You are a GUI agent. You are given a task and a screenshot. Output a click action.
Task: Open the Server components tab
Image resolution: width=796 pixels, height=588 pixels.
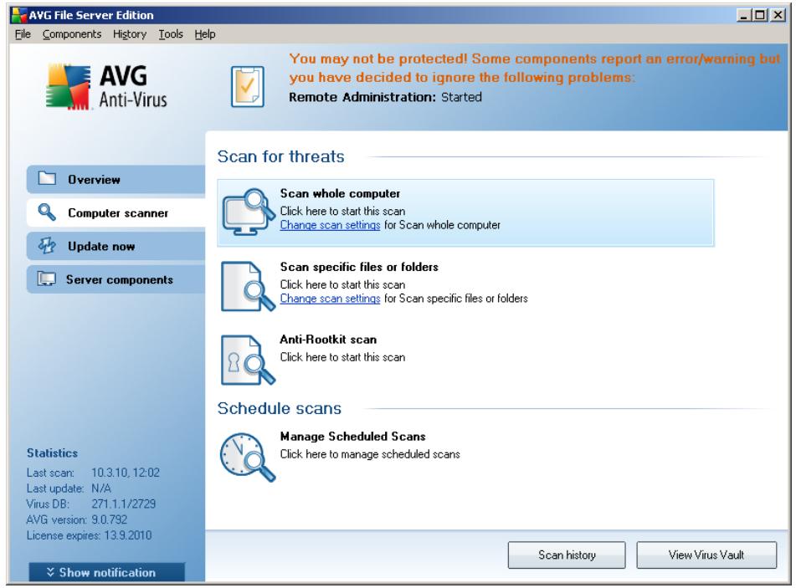point(116,279)
